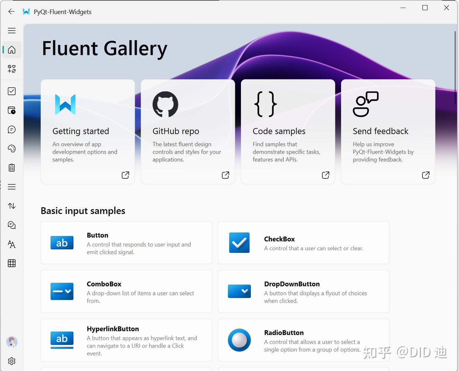
Task: Select the CheckBox sample card
Action: (303, 243)
